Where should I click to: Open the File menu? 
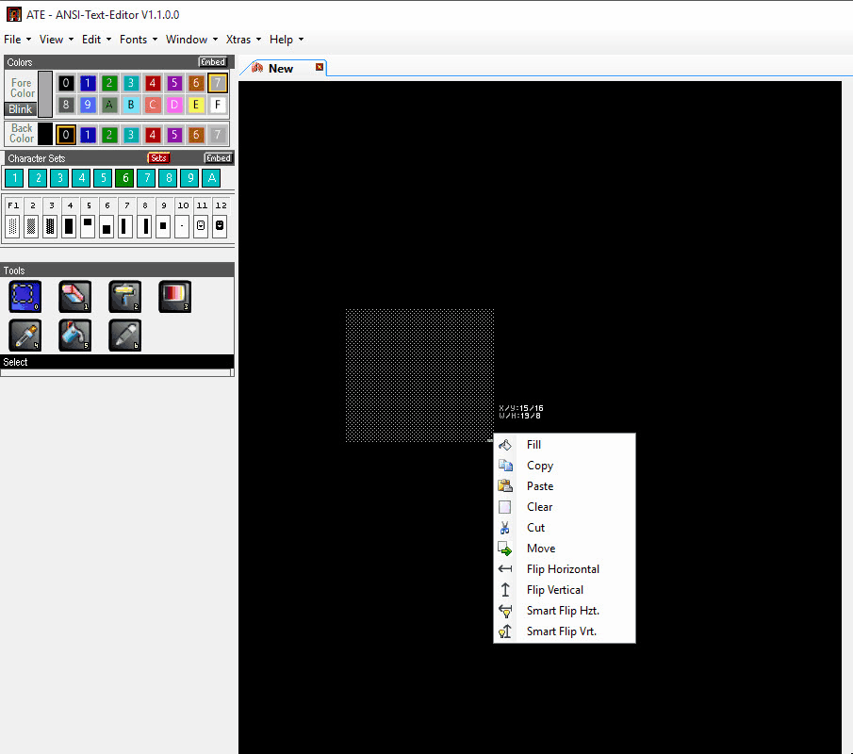[15, 39]
